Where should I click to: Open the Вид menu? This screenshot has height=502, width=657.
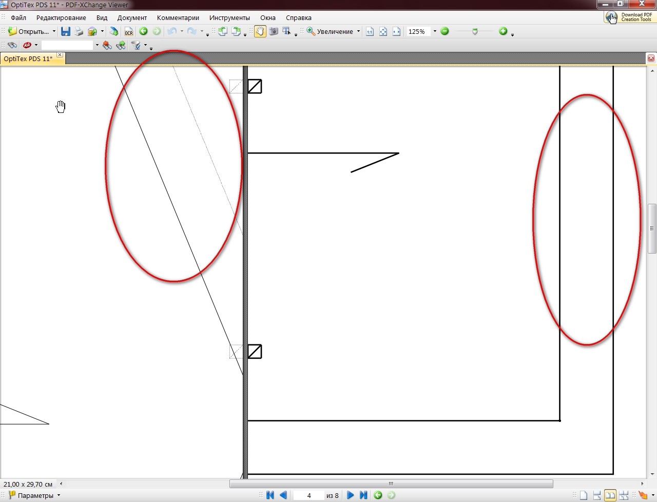click(102, 17)
